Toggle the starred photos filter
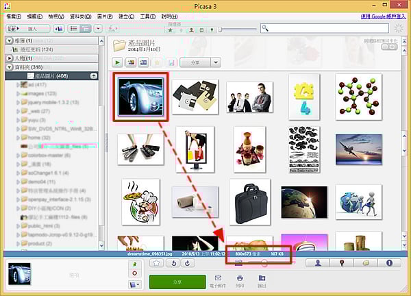Screen dimensions: 411x296 click(x=171, y=29)
